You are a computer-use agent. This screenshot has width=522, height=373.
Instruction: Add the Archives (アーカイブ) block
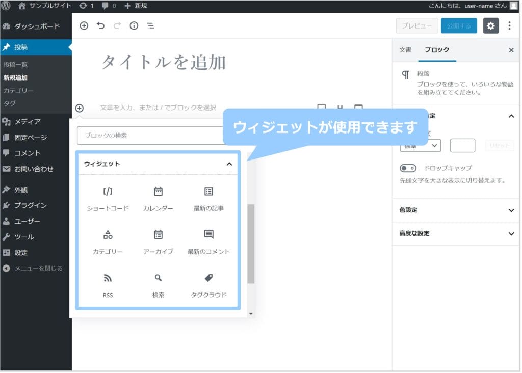(158, 242)
